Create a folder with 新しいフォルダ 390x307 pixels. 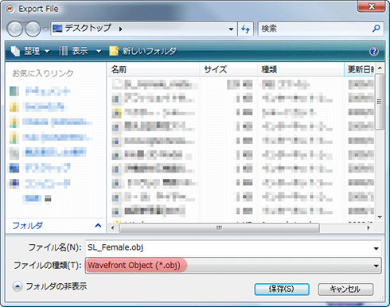tap(143, 51)
